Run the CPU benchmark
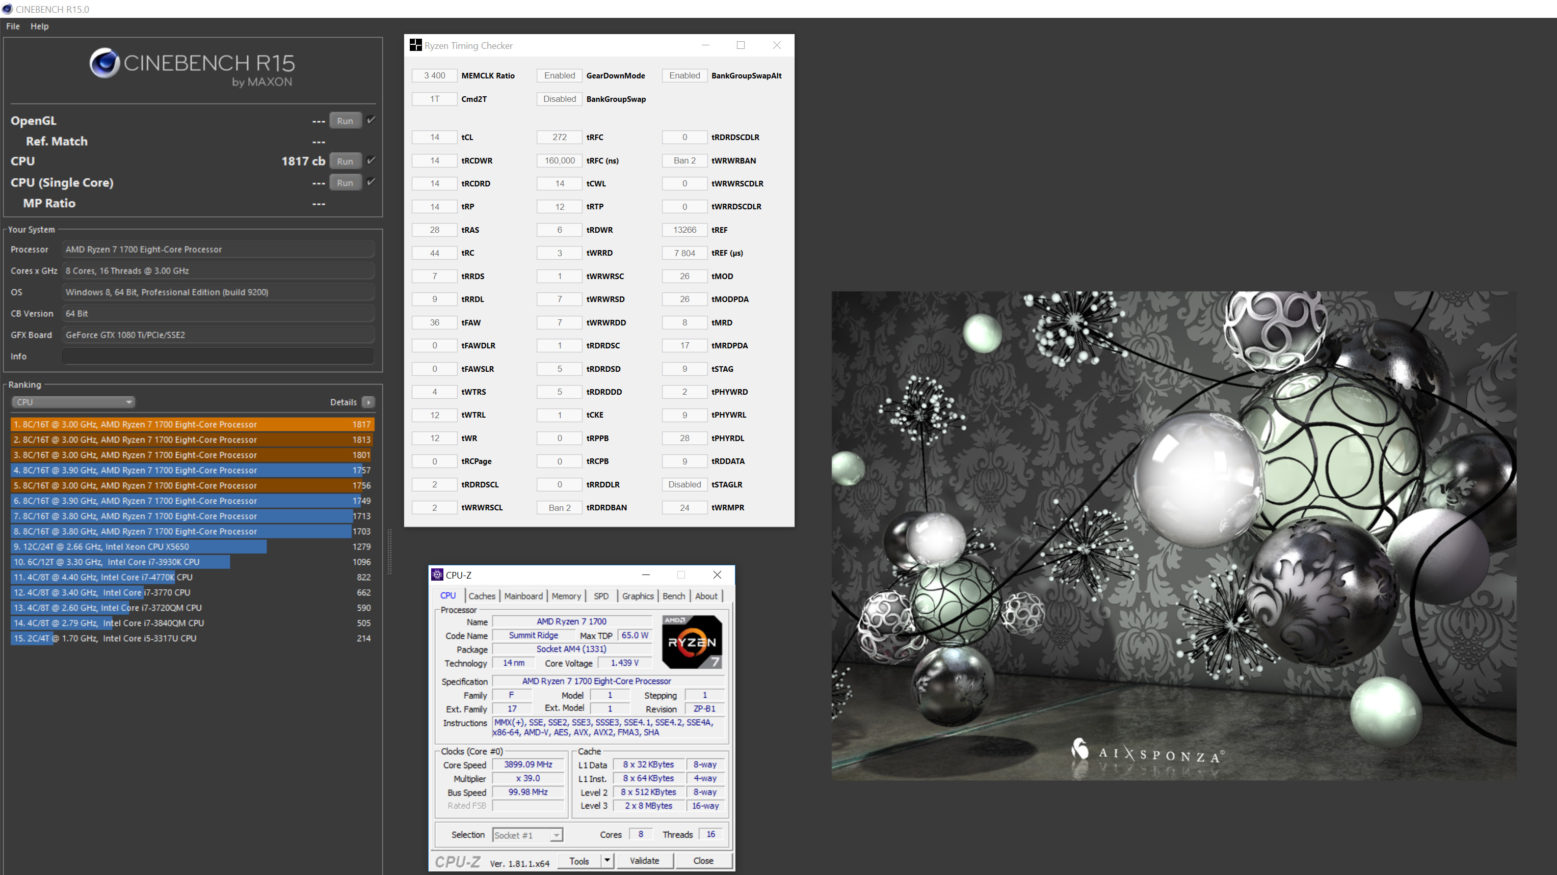 [x=345, y=161]
